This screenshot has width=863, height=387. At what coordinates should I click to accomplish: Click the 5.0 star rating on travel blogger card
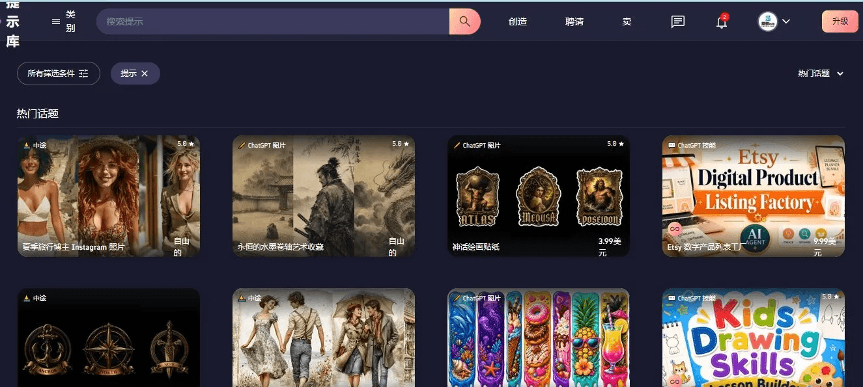[186, 144]
